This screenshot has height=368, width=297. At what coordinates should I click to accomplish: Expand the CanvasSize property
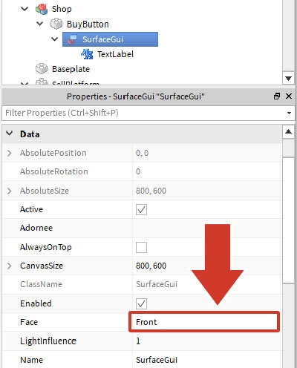[10, 266]
